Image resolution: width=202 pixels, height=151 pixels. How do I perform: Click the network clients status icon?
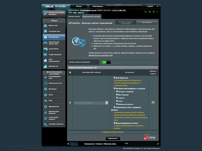coord(153,12)
